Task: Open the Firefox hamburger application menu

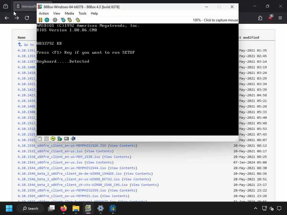Action: (x=280, y=18)
